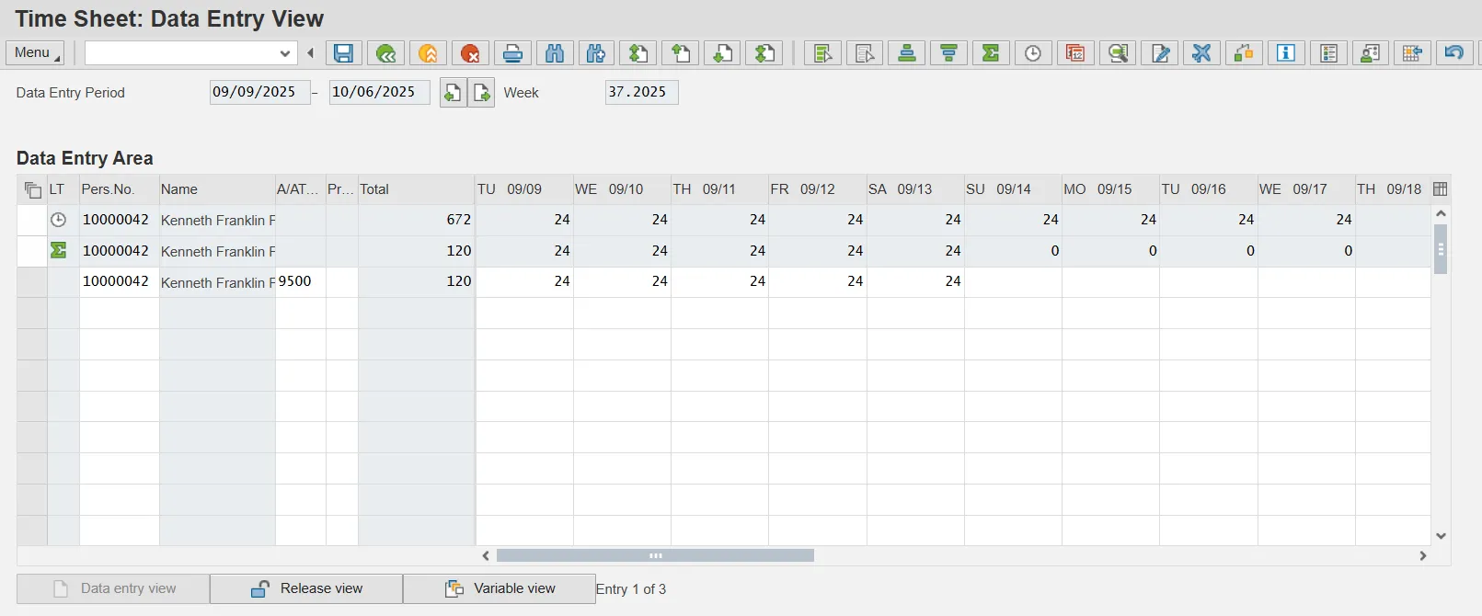This screenshot has height=616, width=1482.
Task: Click the green sigma totals icon
Action: (x=991, y=53)
